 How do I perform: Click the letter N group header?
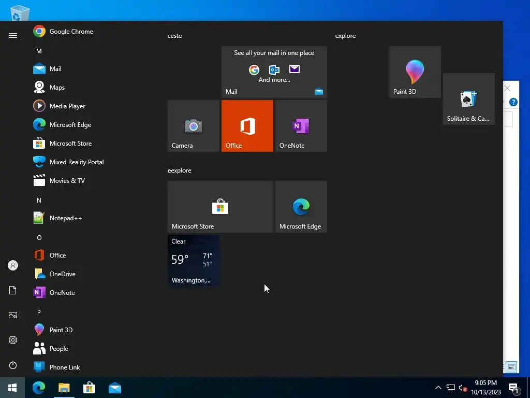pos(39,201)
